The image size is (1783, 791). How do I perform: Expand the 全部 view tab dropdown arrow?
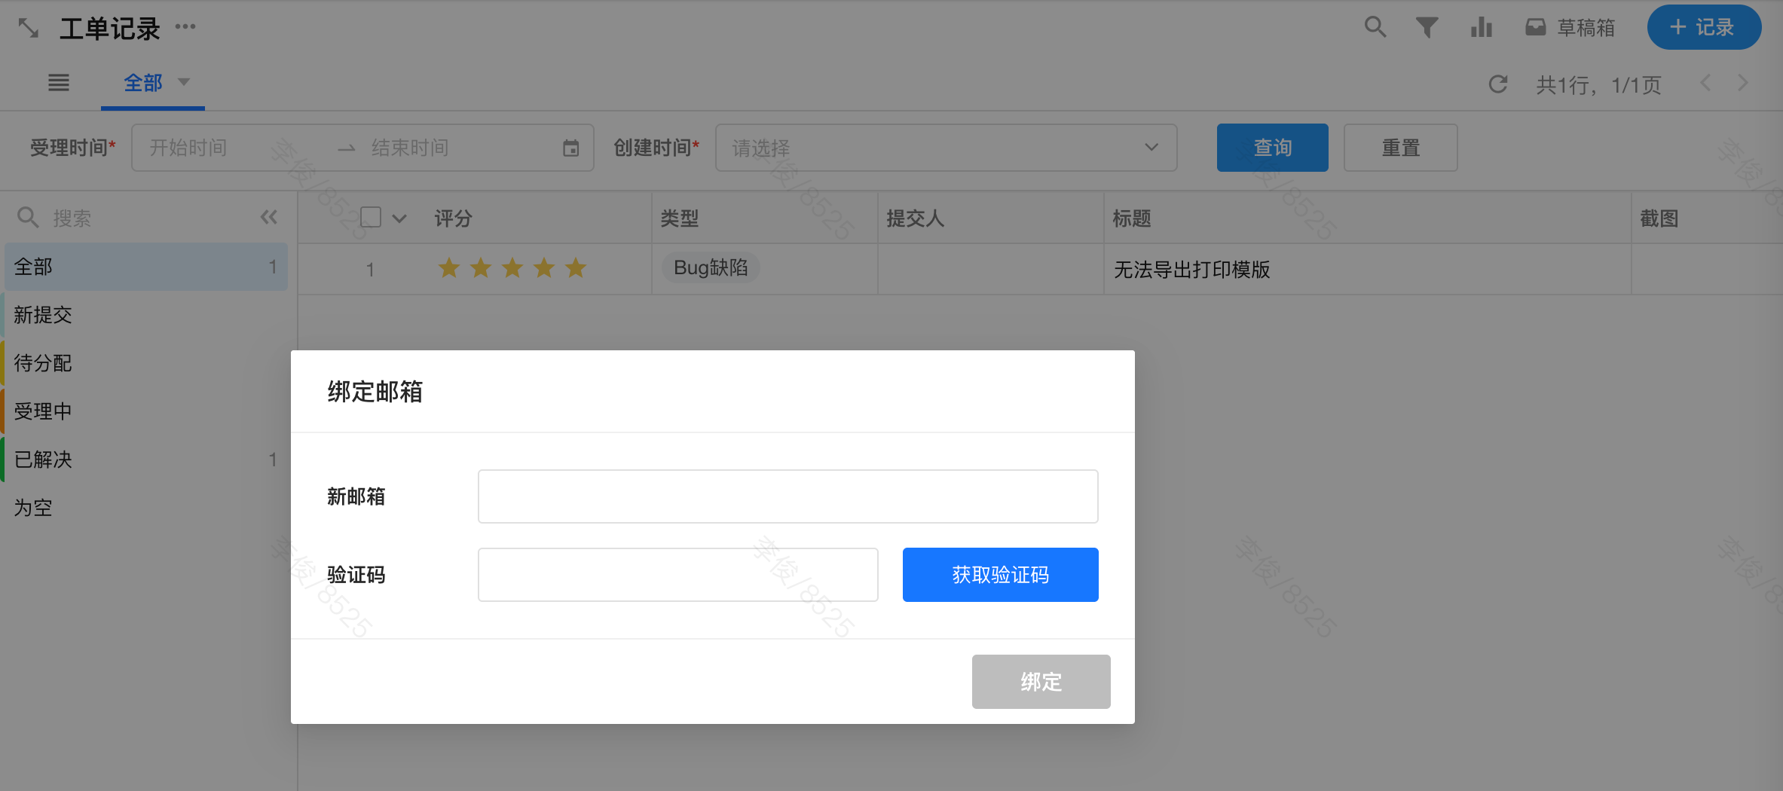point(184,82)
